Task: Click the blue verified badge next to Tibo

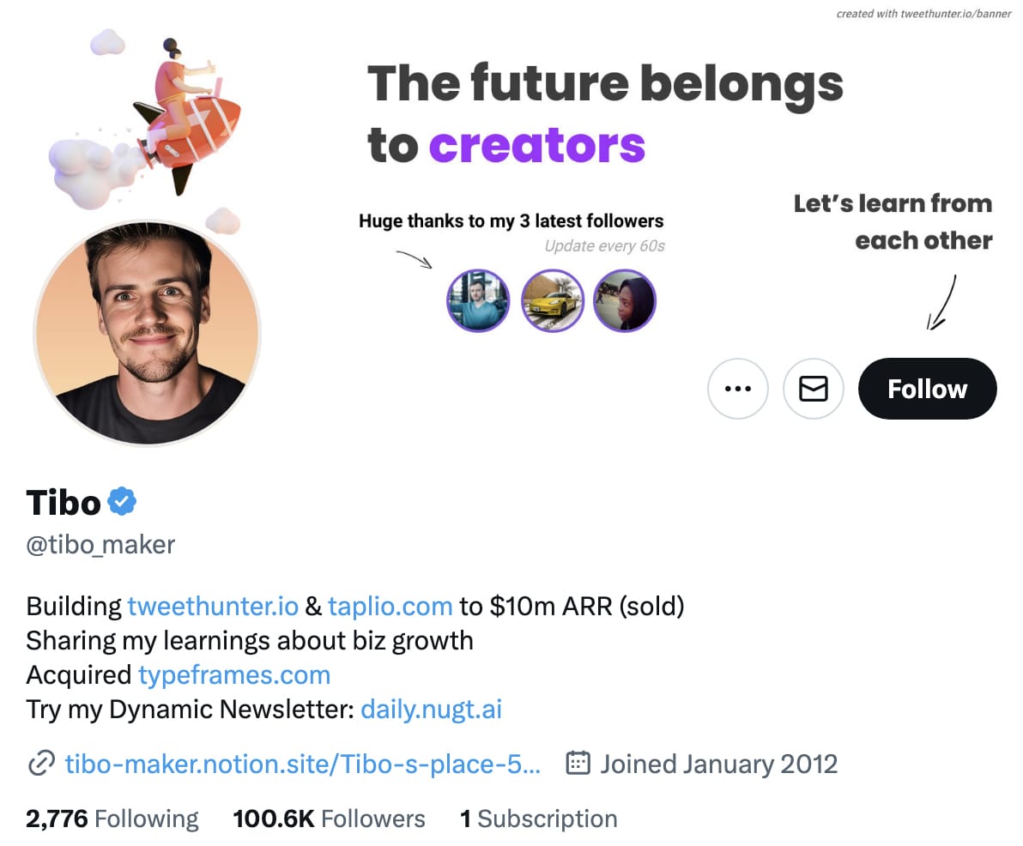Action: 122,502
